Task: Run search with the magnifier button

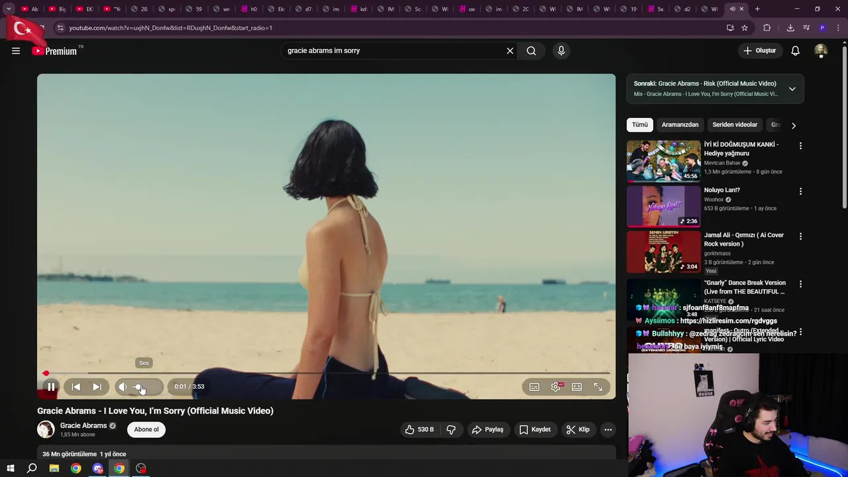Action: 531,50
